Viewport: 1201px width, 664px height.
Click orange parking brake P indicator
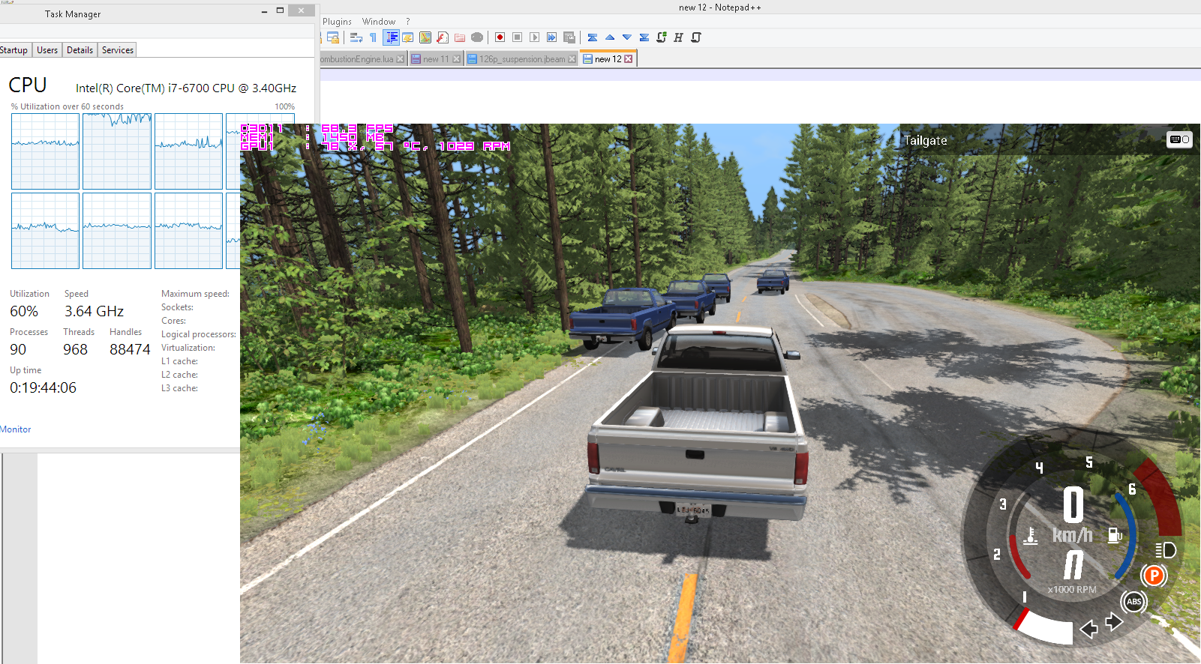[x=1154, y=576]
